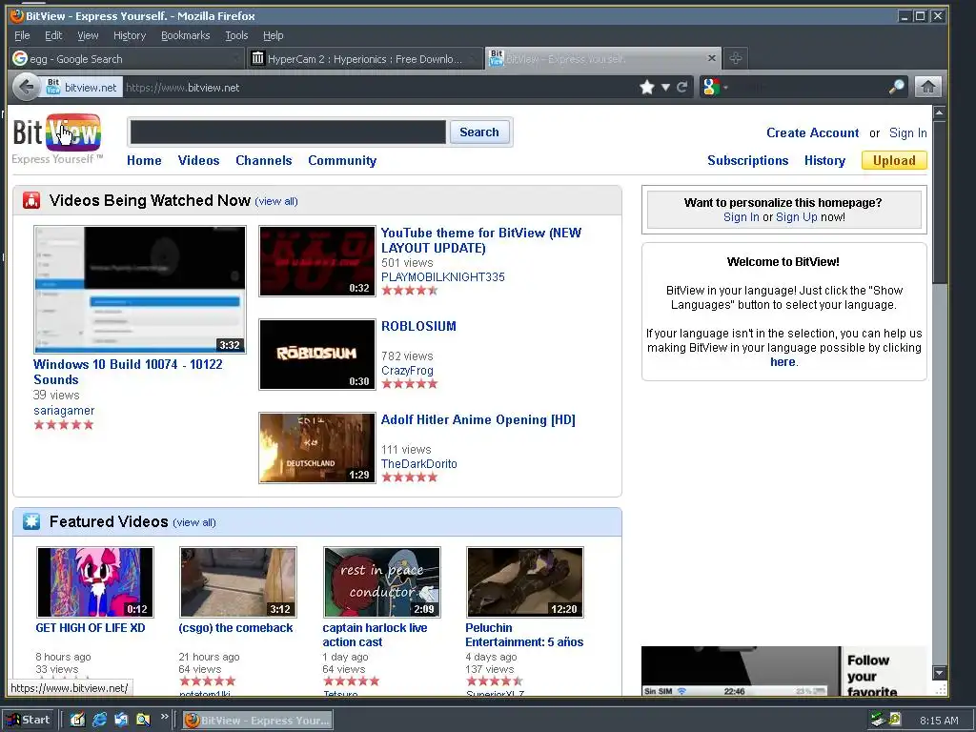976x732 pixels.
Task: View all featured videos
Action: pos(194,522)
